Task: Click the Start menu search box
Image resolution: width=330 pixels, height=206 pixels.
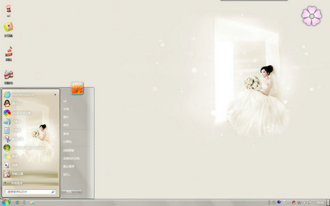Action: point(30,192)
